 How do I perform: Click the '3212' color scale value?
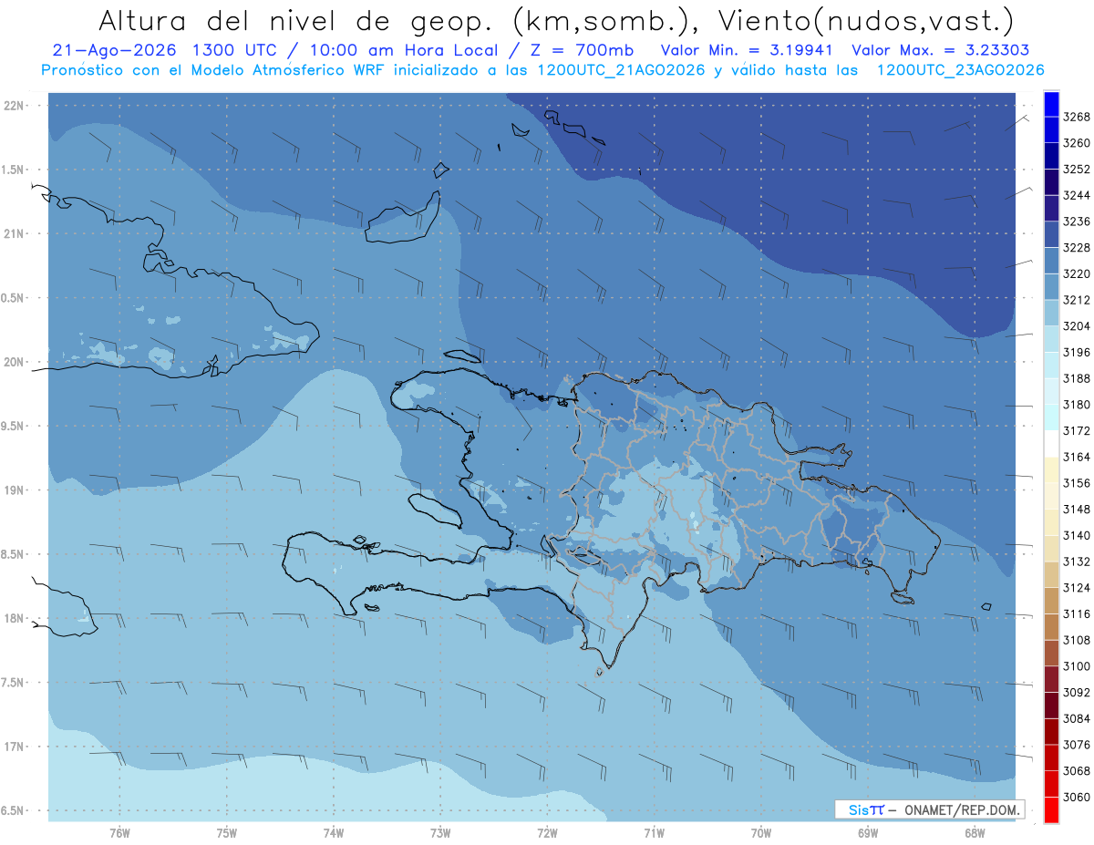point(1077,300)
